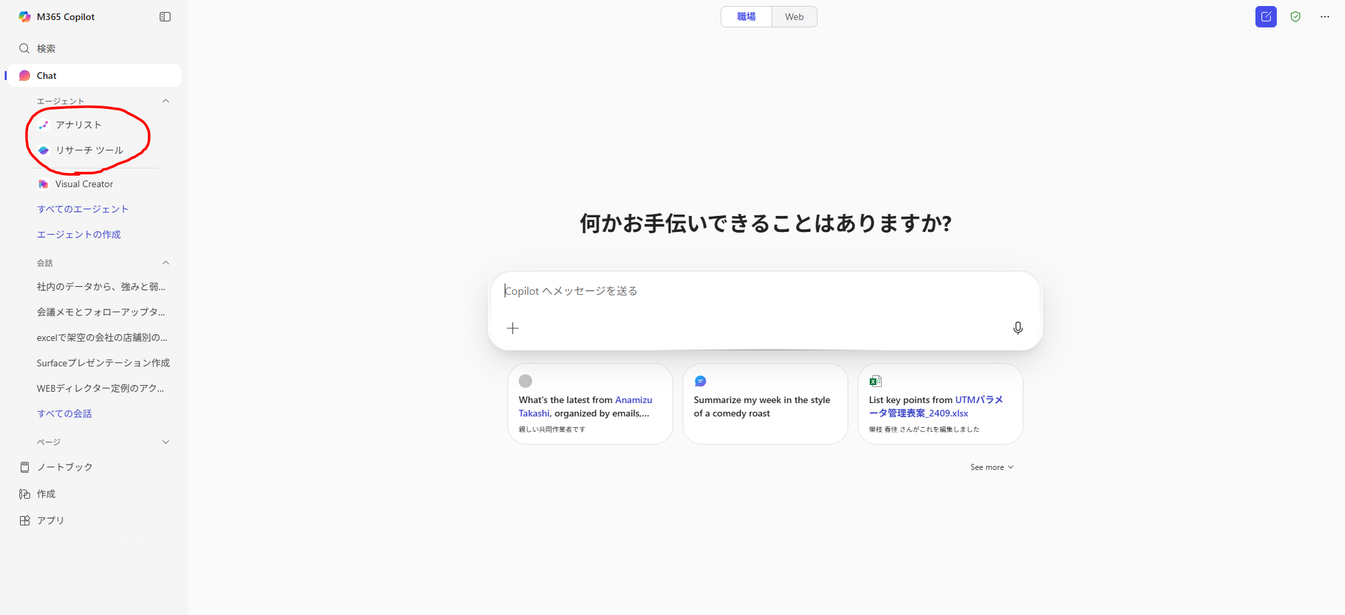Open the more options ellipsis menu
Screen dimensions: 1345x615
click(x=1325, y=17)
